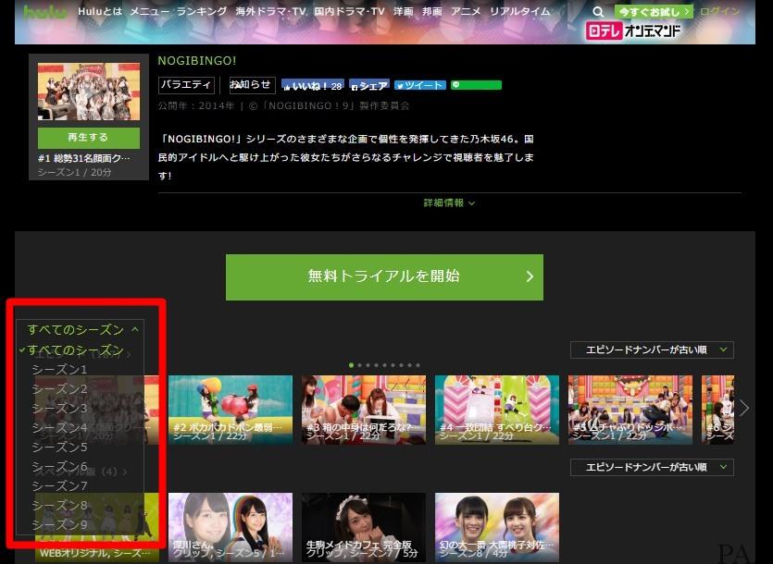The image size is (773, 564).
Task: Click #1 総勢31名顔面ク… episode title
Action: click(84, 159)
